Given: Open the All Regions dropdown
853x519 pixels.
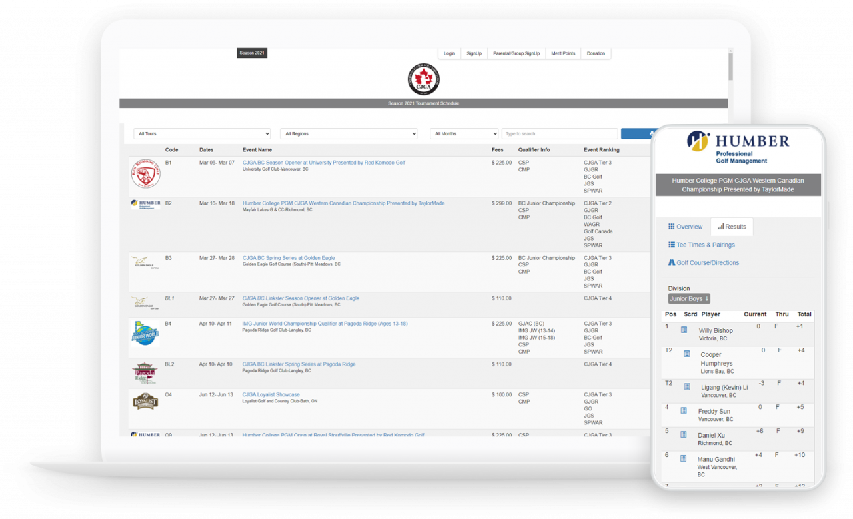Looking at the screenshot, I should coord(348,133).
